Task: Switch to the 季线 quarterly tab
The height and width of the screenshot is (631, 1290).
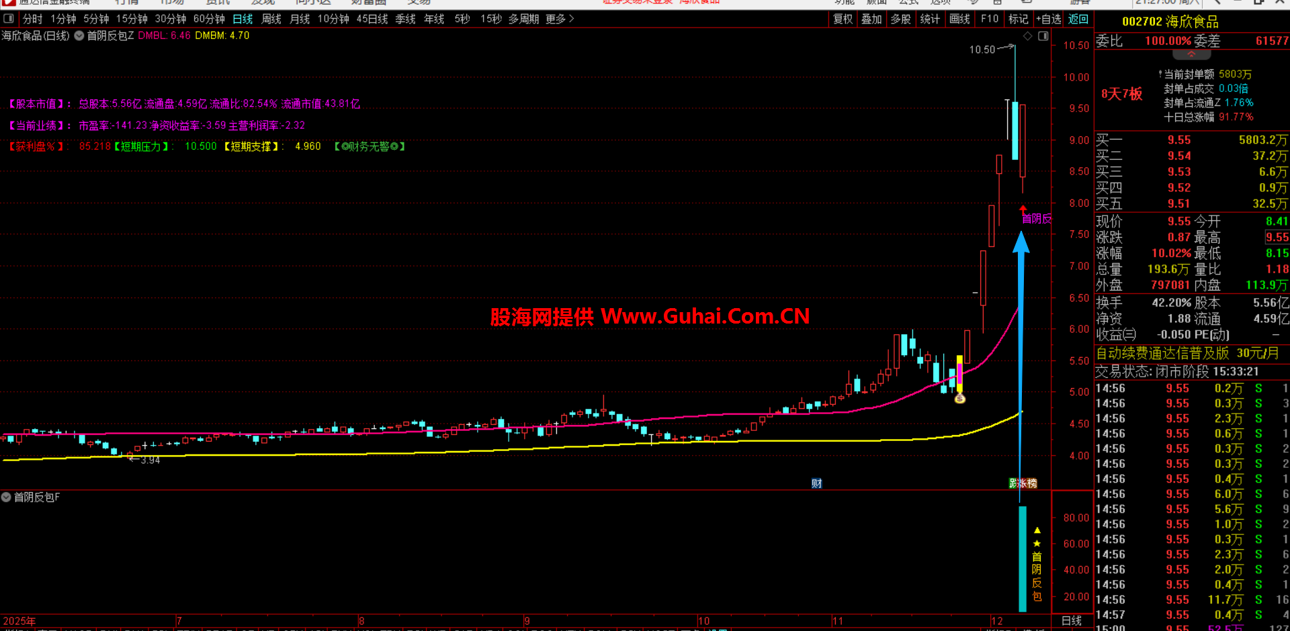Action: click(x=405, y=19)
